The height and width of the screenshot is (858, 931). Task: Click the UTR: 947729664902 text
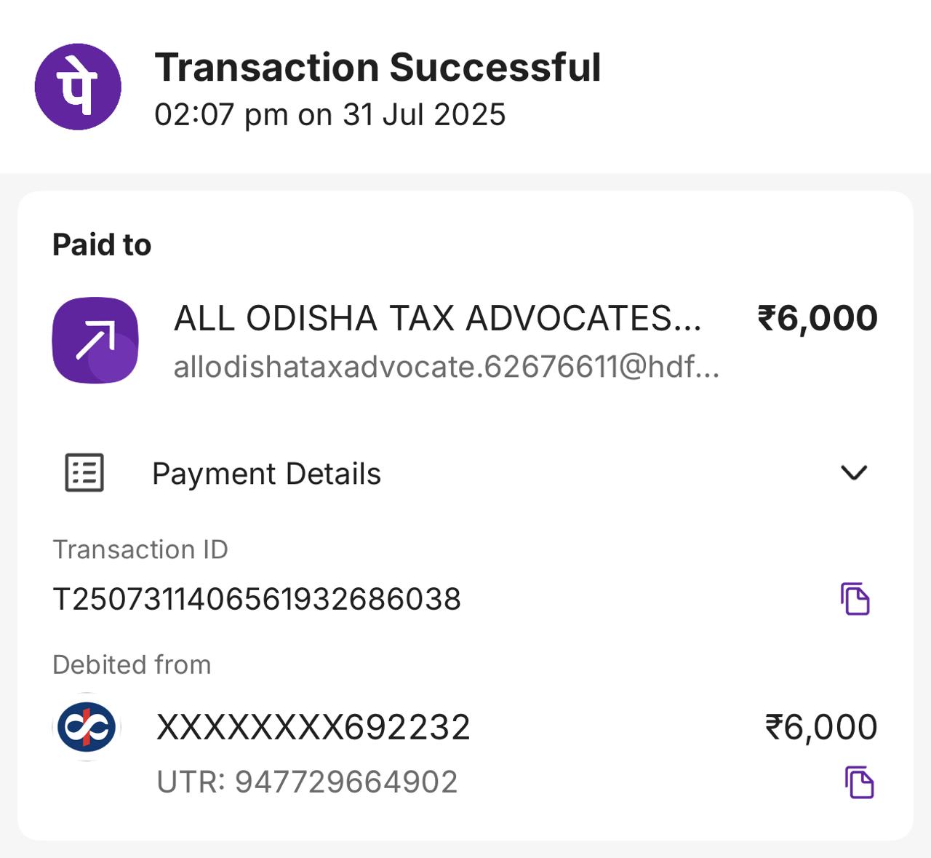(x=307, y=782)
